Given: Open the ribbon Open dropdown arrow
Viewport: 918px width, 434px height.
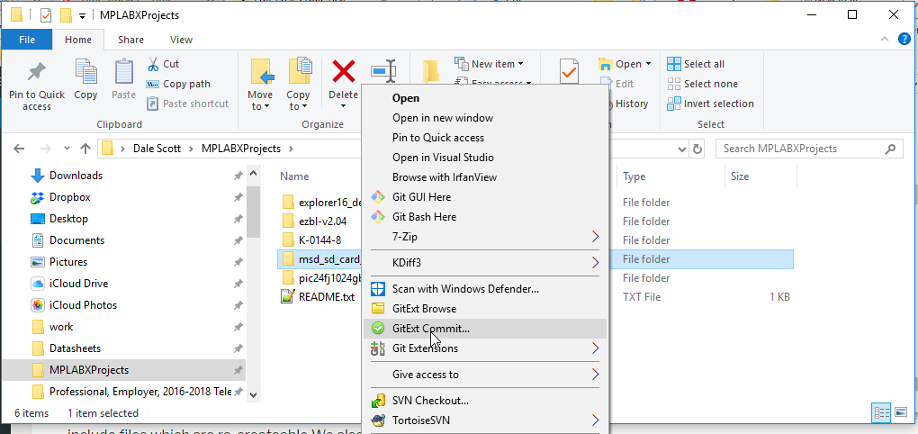Looking at the screenshot, I should coord(647,64).
